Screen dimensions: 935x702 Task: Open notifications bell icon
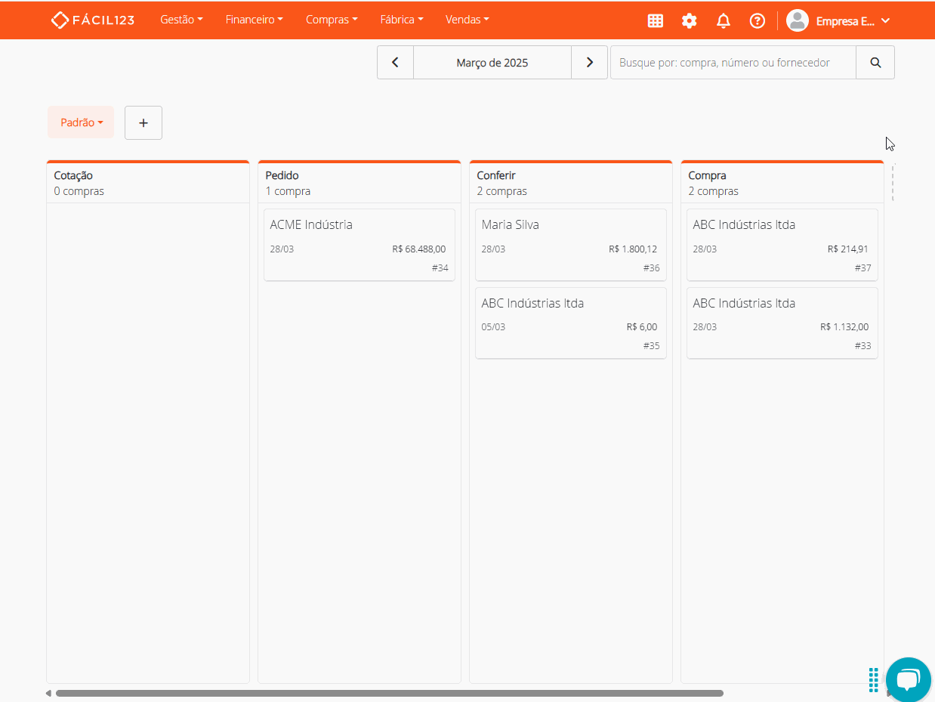pos(724,21)
